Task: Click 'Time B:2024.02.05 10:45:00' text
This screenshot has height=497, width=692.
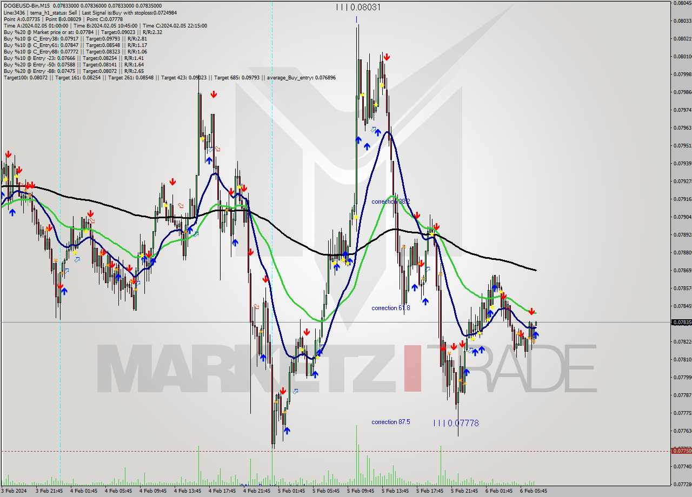Action: coord(104,25)
